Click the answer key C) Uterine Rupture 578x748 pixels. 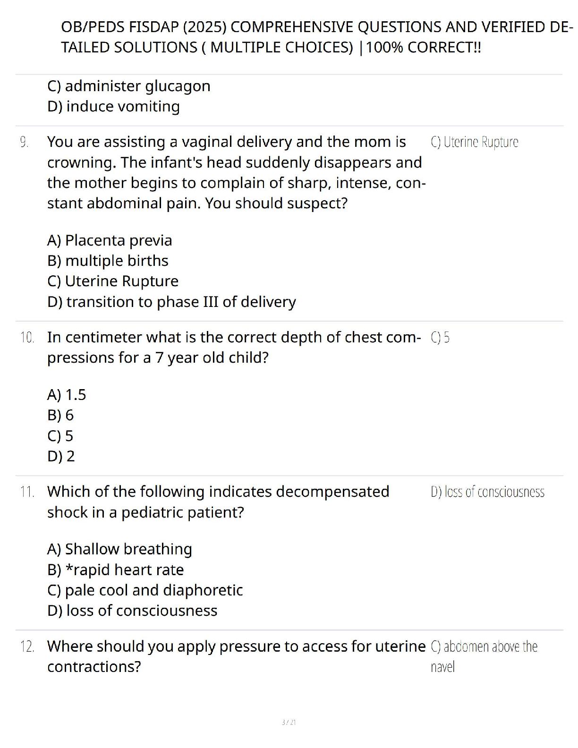click(475, 142)
